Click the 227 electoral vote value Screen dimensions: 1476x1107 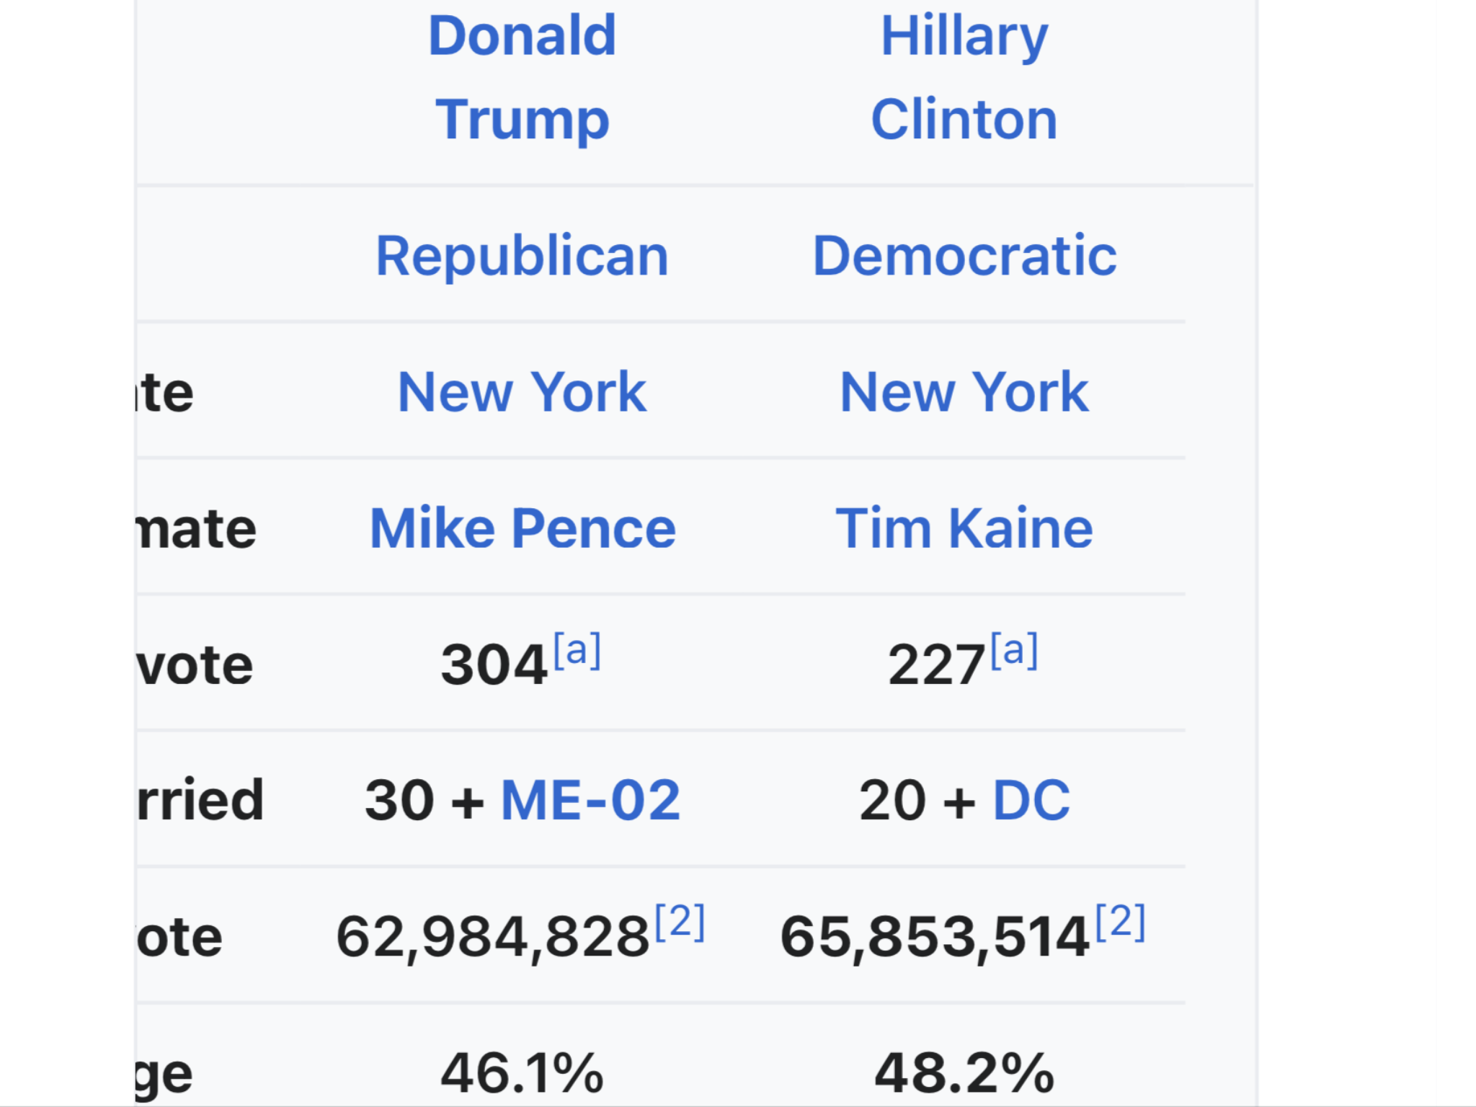coord(936,664)
